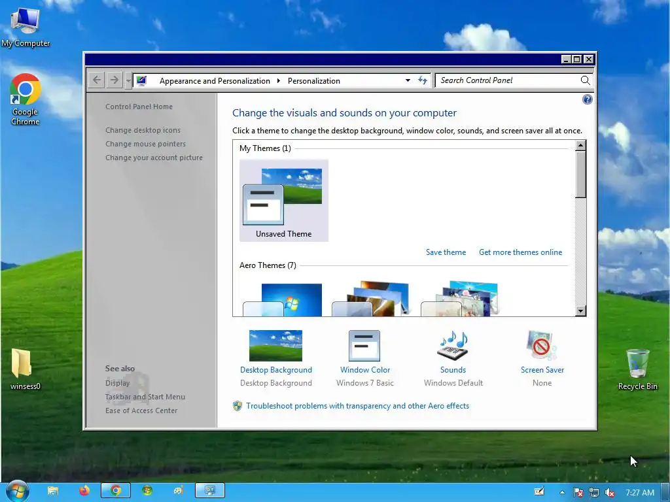670x502 pixels.
Task: Click the search magnifier icon
Action: pos(585,80)
